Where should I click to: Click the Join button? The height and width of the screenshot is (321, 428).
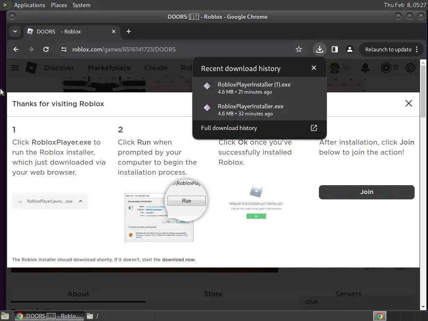click(367, 192)
